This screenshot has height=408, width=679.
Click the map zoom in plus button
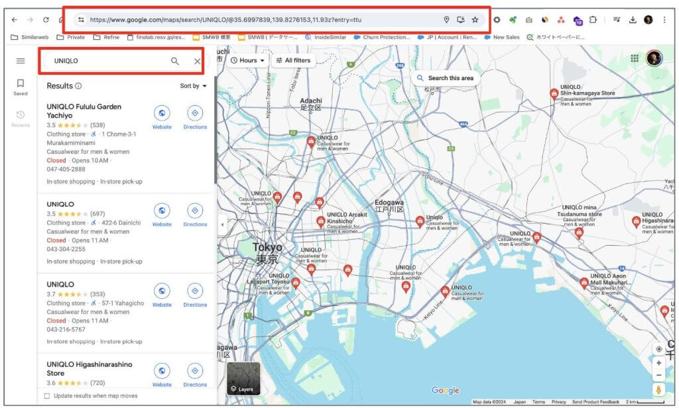[658, 363]
